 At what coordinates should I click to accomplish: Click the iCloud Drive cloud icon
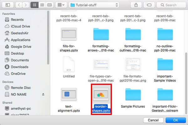pyautogui.click(x=7, y=26)
